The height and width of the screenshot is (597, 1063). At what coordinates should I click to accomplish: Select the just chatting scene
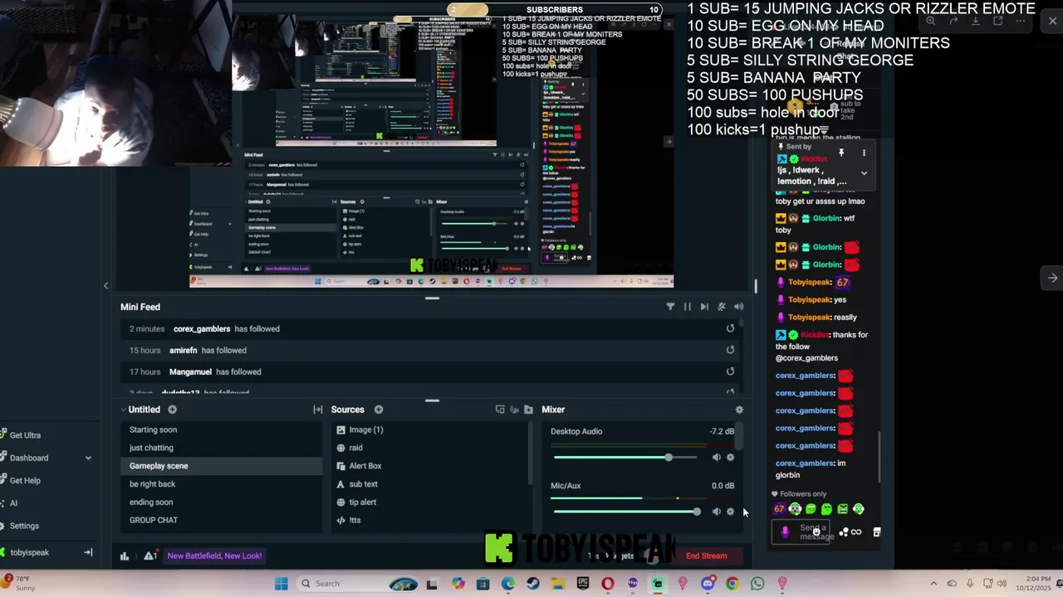221,448
